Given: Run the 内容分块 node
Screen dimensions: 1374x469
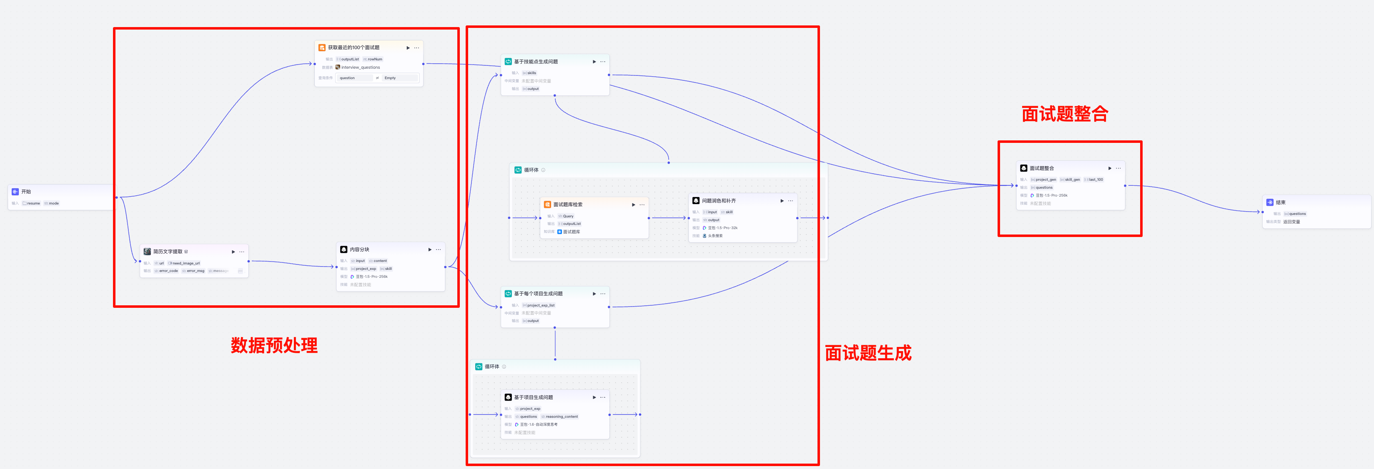Looking at the screenshot, I should (430, 249).
